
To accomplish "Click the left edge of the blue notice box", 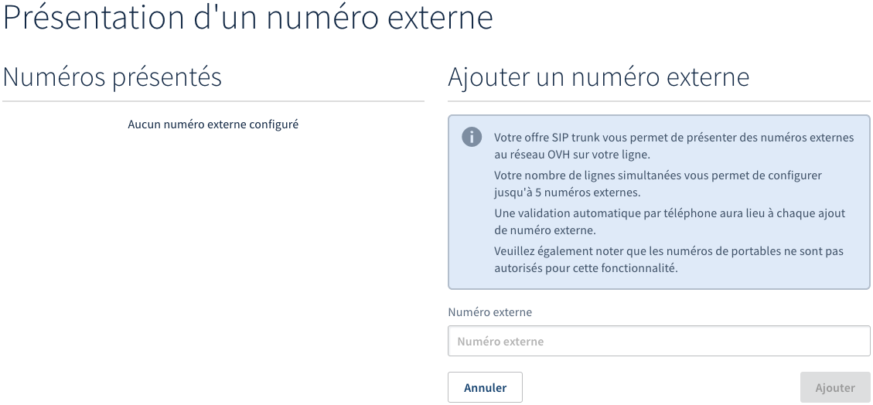I will click(x=449, y=202).
